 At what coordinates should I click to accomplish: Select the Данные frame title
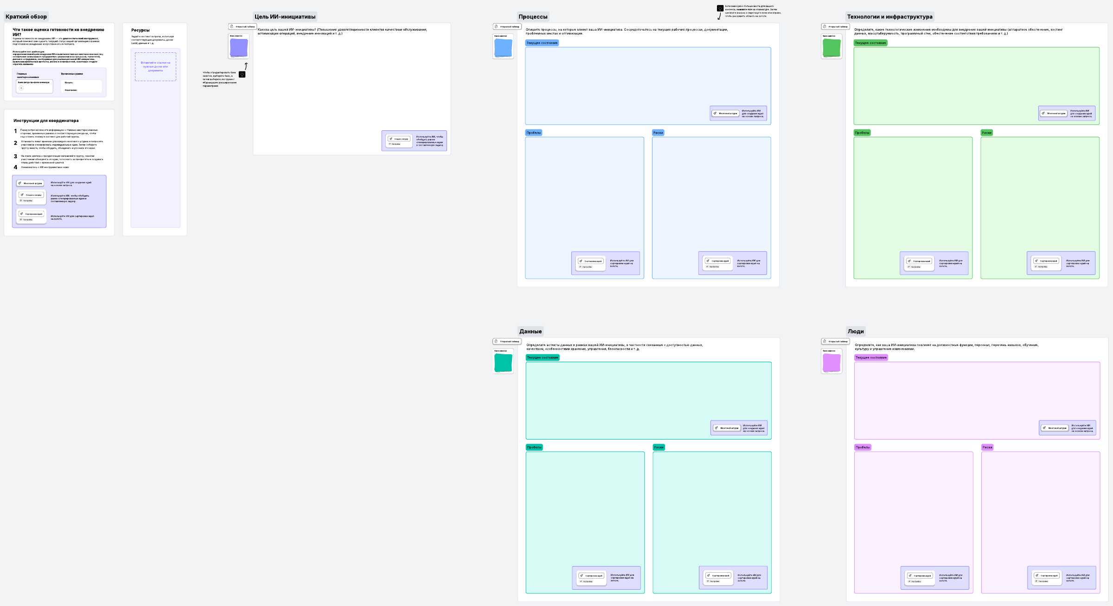click(x=531, y=332)
